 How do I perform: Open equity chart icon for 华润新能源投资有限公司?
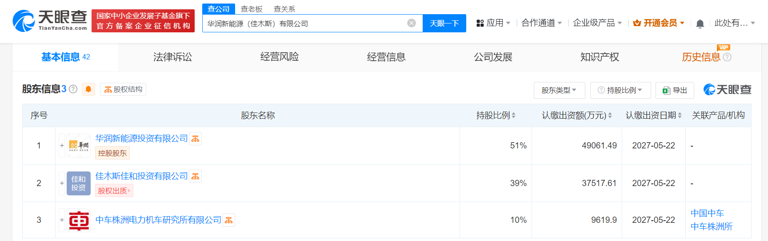[196, 139]
